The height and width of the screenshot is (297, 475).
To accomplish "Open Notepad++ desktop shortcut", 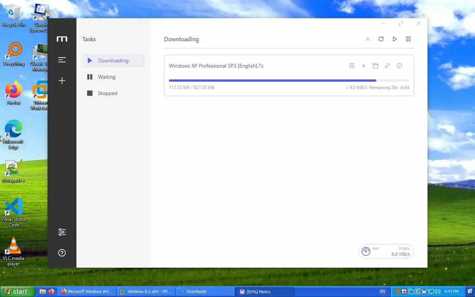I will (14, 172).
